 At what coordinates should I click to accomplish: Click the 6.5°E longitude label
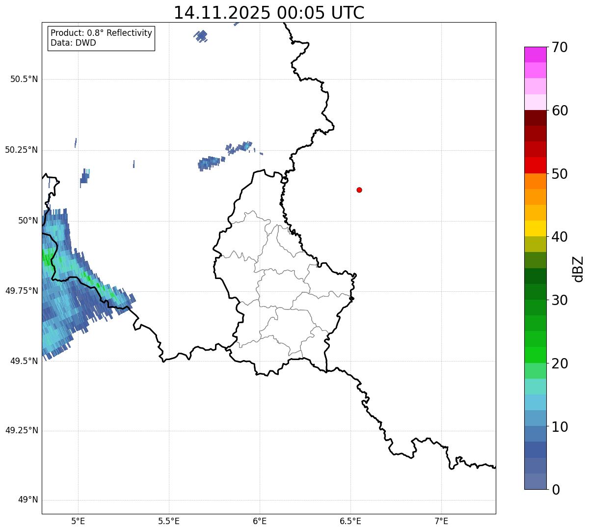(350, 521)
